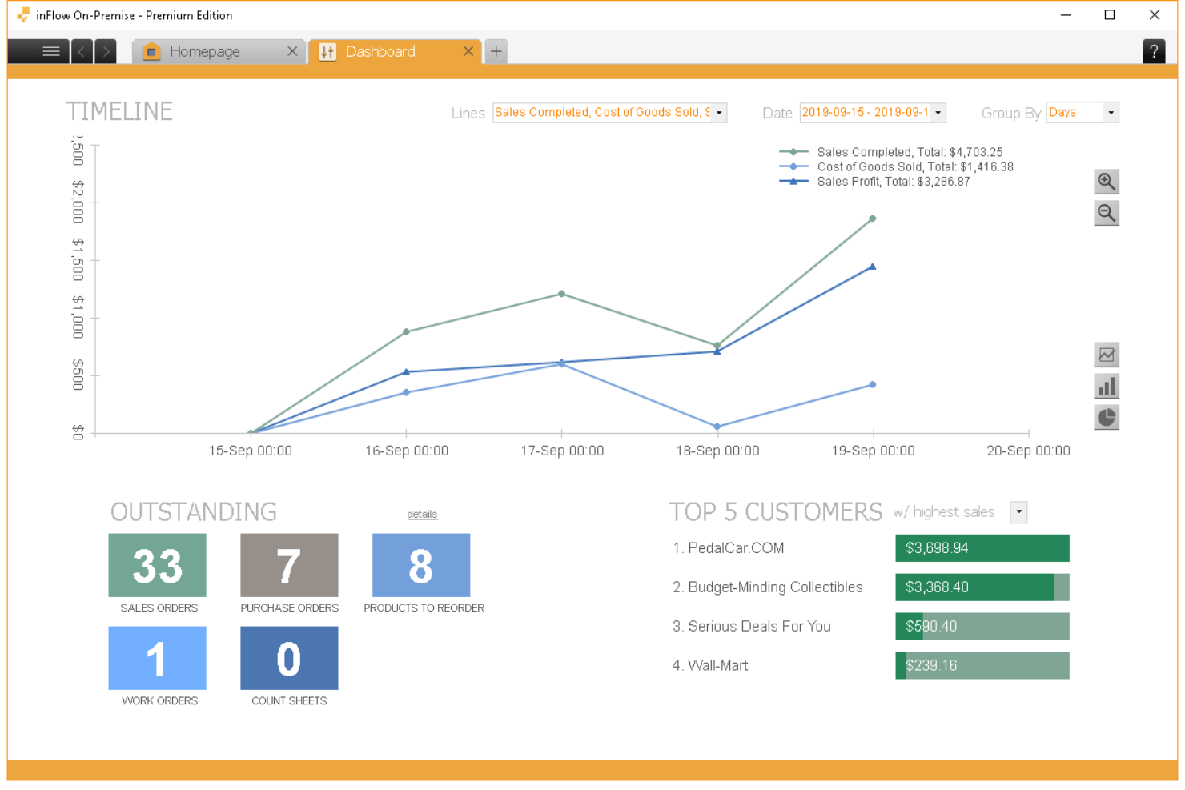Viewport: 1185px width, 790px height.
Task: Navigate forward with the right arrow
Action: point(106,51)
